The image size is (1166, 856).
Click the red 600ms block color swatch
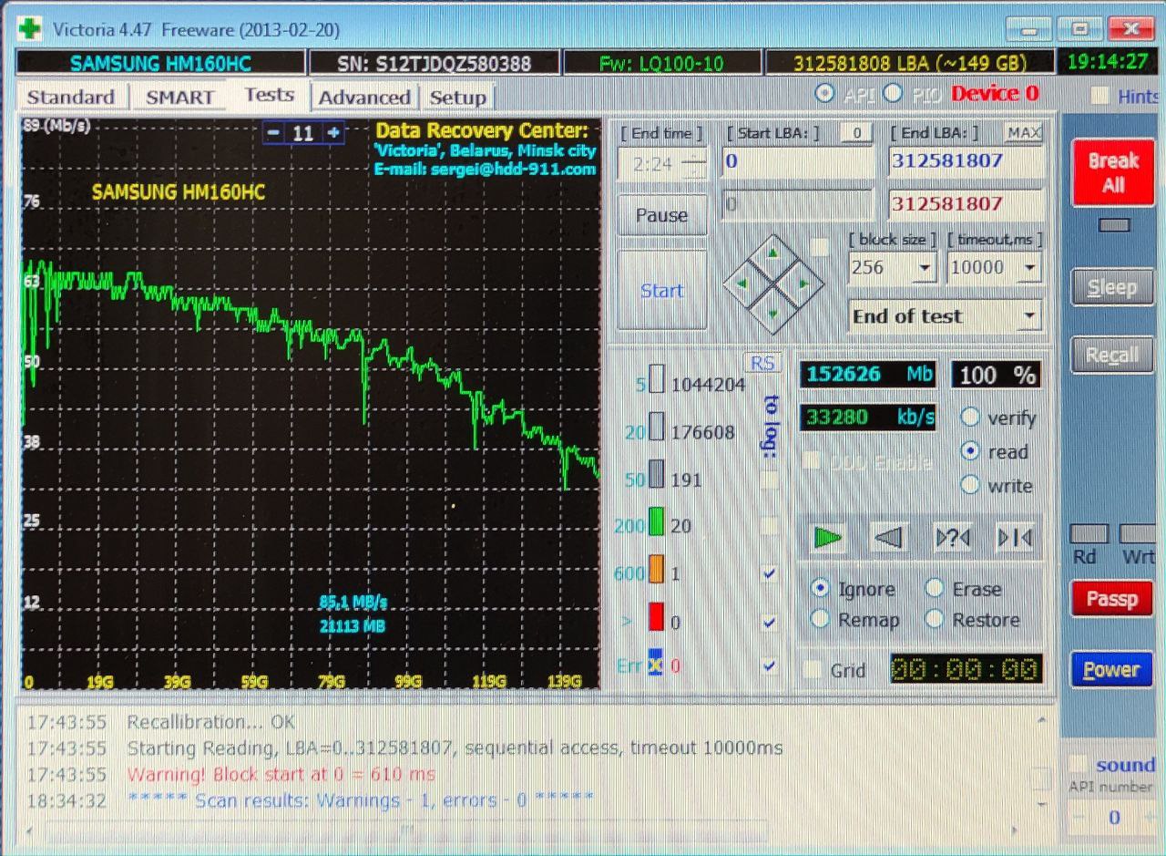pyautogui.click(x=657, y=622)
